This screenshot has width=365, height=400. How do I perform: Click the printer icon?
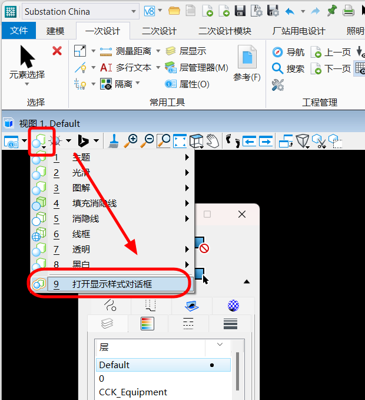tap(348, 11)
